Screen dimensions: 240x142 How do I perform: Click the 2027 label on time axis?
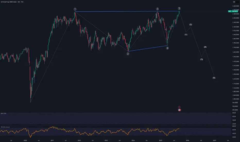click(x=215, y=140)
